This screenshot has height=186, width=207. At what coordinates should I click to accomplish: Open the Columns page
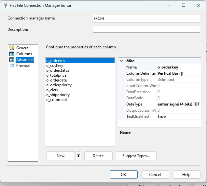tap(24, 54)
